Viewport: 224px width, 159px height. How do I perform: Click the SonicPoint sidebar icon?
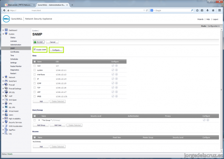(x=6, y=81)
